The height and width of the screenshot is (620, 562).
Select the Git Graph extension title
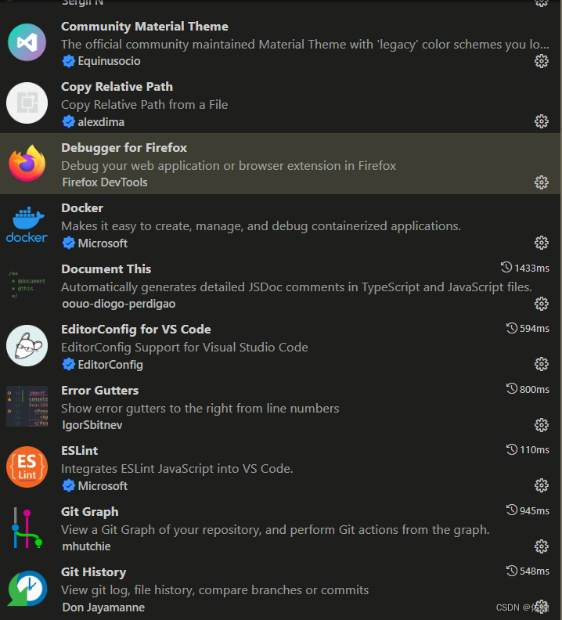[90, 512]
